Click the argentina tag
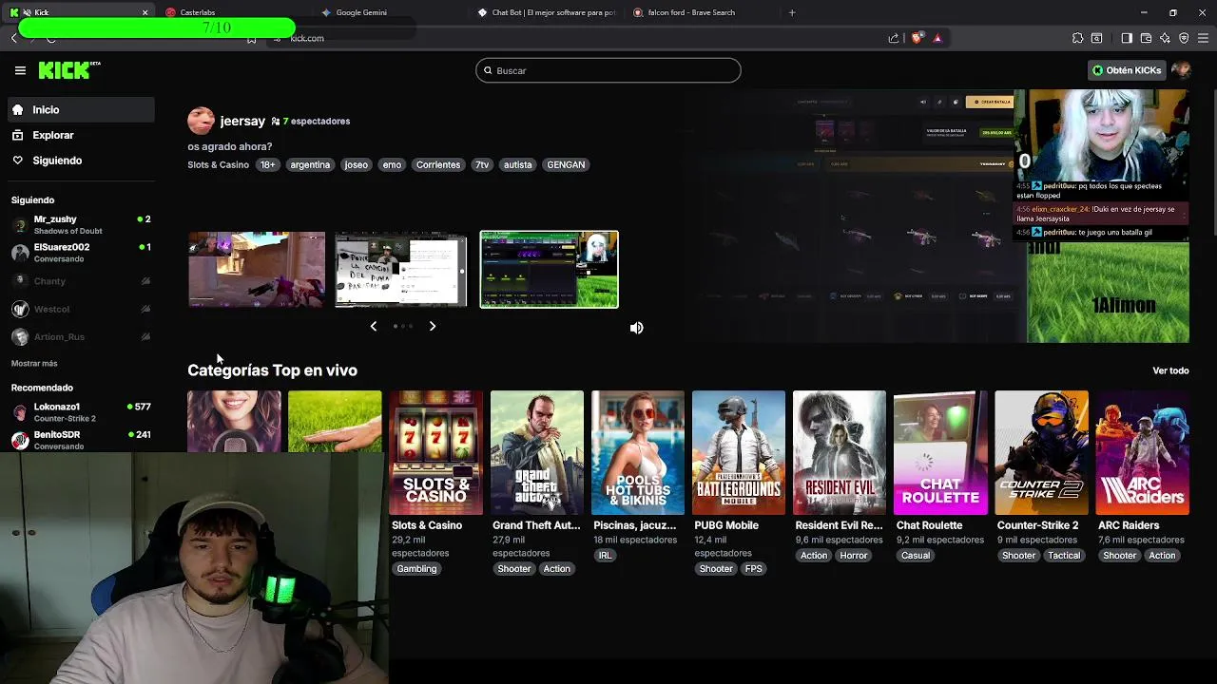The width and height of the screenshot is (1217, 684). 310,164
